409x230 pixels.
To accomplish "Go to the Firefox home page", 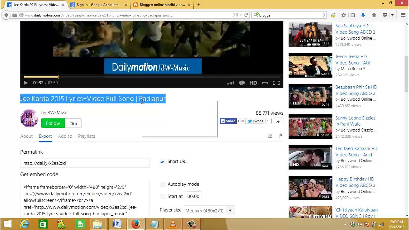I will coord(374,15).
